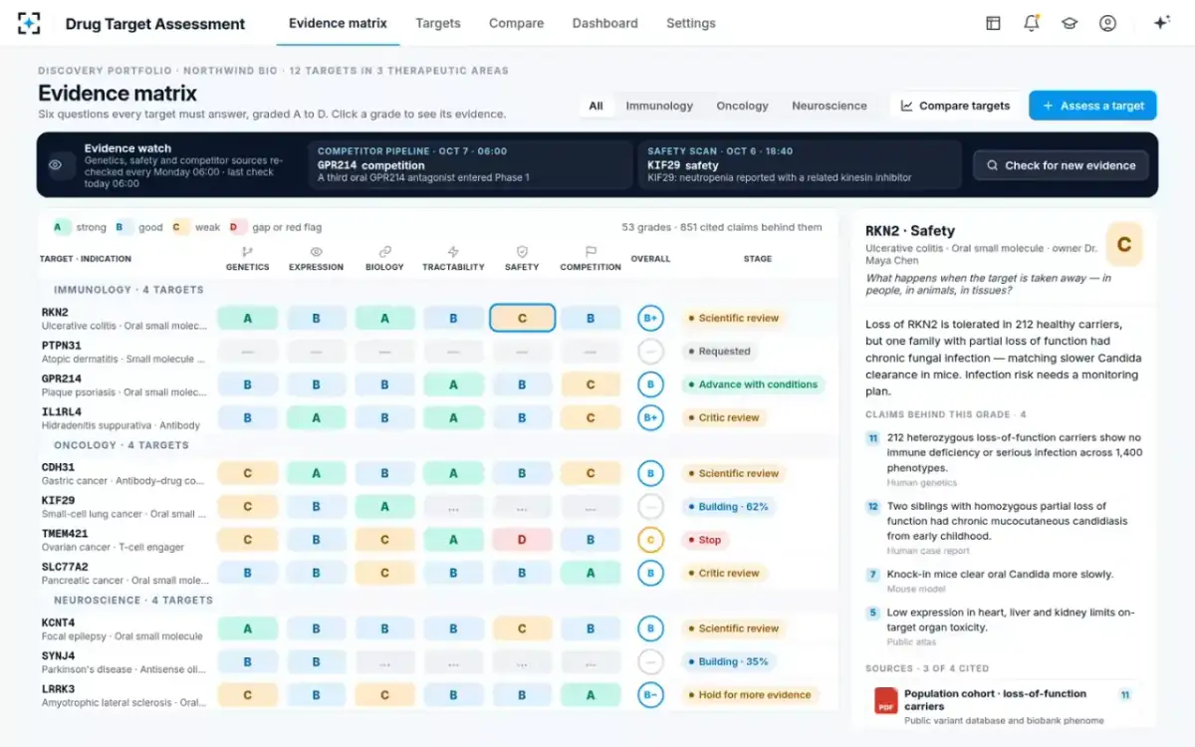This screenshot has width=1195, height=747.
Task: Open the layout panel icon
Action: [x=993, y=23]
